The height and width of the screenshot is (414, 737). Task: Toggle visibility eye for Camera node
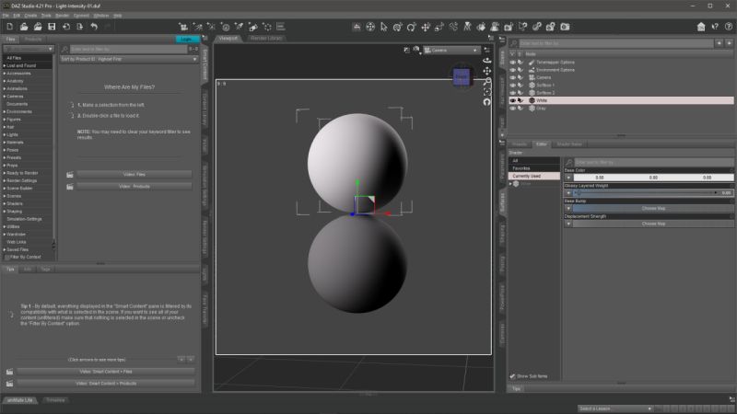pyautogui.click(x=513, y=77)
